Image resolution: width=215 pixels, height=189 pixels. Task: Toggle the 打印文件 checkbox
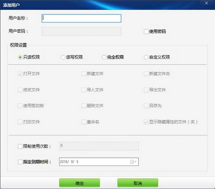click(20, 122)
